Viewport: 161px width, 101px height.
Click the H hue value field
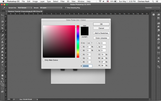click(89, 43)
